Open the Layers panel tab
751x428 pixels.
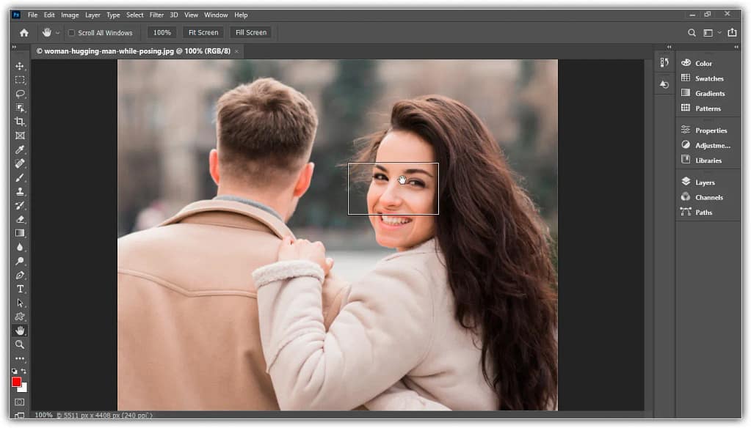704,182
